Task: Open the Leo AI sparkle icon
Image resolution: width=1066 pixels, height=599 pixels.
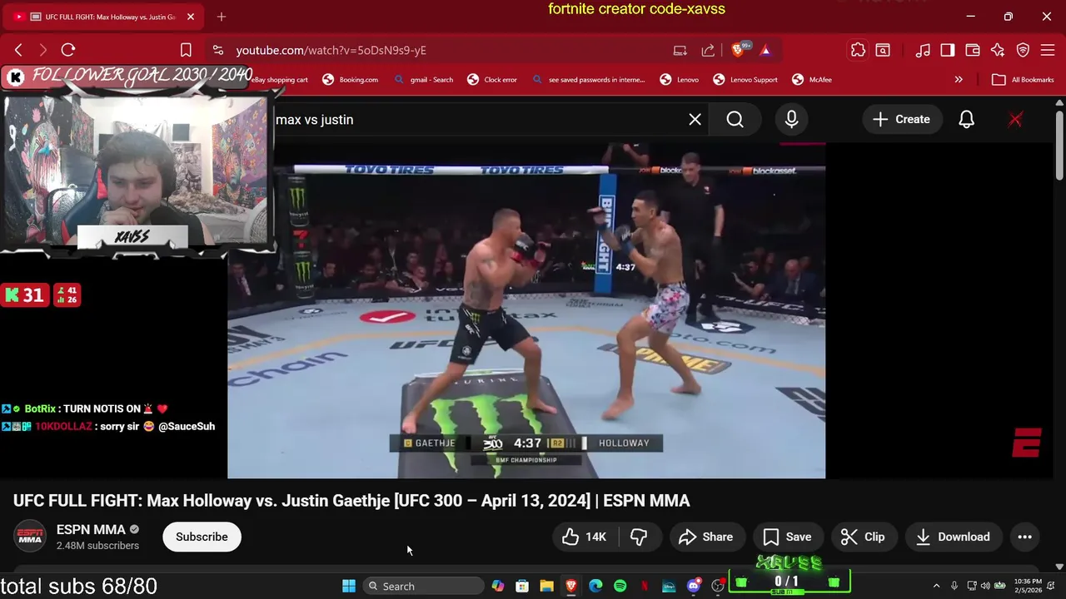Action: (998, 50)
